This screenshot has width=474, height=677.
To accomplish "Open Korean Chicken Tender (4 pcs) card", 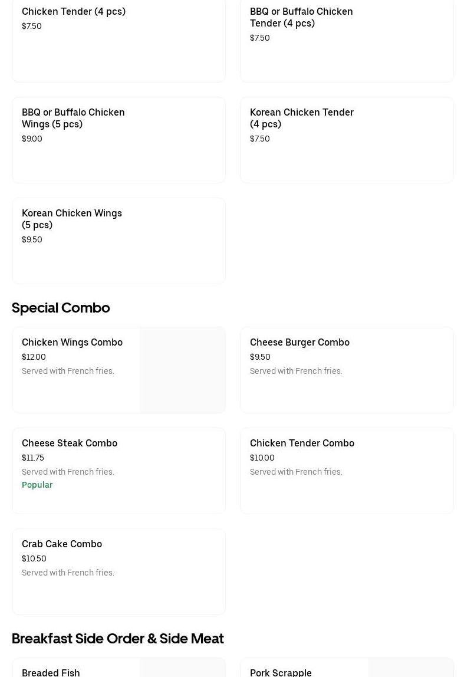I will [302, 118].
